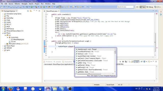Click the Open Console icon
Screen dimensions: 163x91
pos(149,62)
